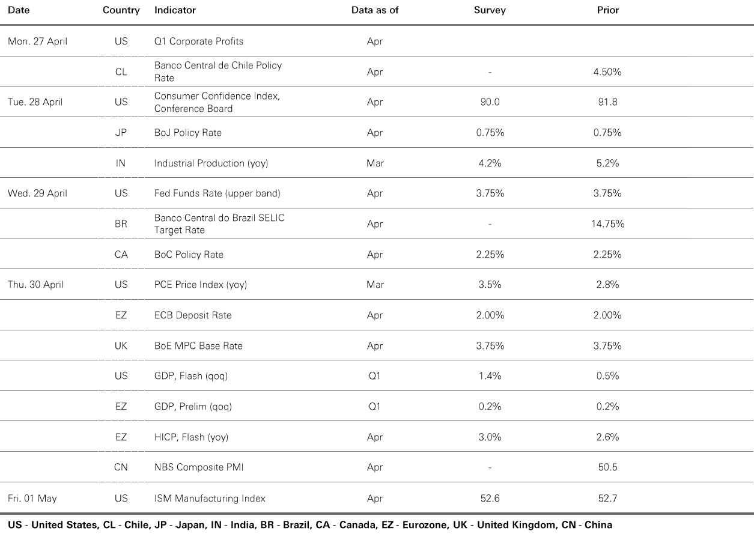Click the "Data as of" column header
Image resolution: width=754 pixels, height=537 pixels.
375,10
